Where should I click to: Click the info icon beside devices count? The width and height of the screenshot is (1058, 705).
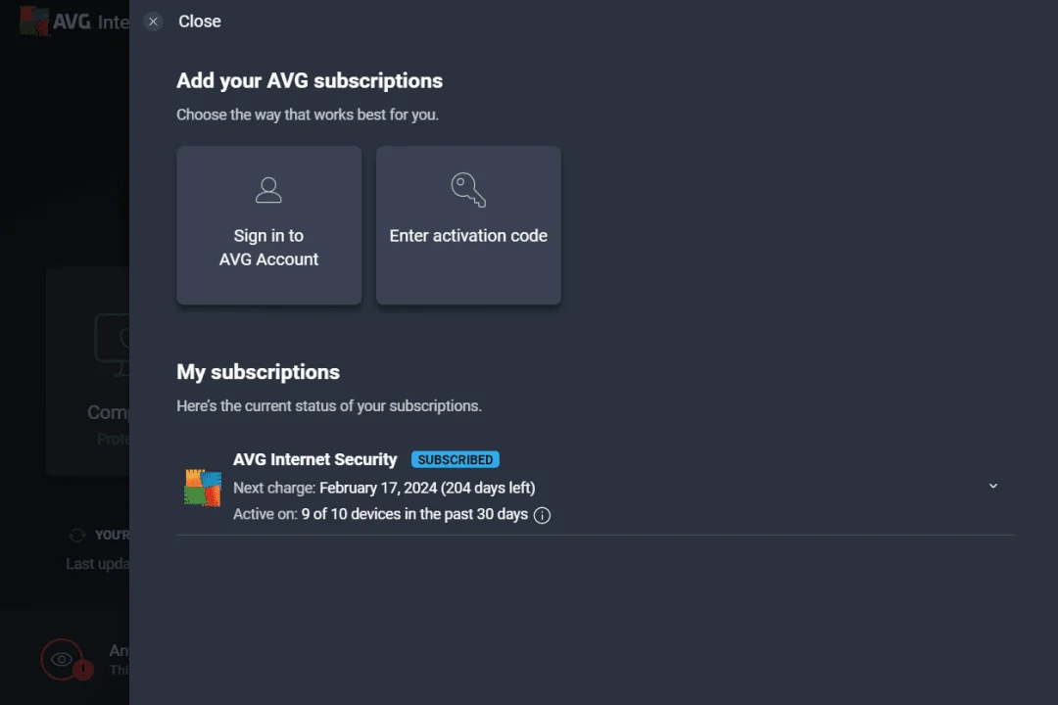coord(542,515)
